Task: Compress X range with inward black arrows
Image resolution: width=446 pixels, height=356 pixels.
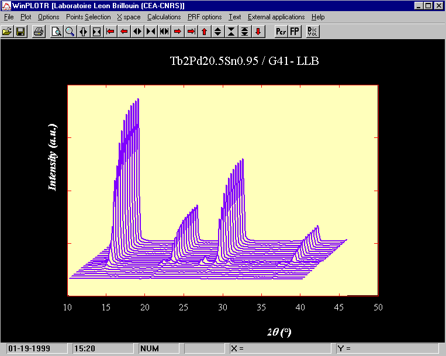Action: tap(151, 32)
